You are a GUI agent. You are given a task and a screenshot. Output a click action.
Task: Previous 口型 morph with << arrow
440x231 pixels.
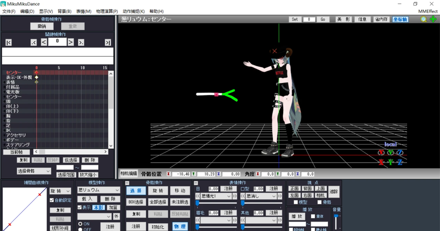tap(243, 196)
